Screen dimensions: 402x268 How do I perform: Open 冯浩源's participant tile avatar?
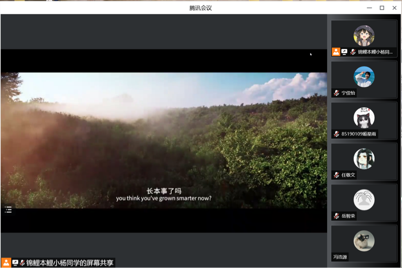point(364,241)
